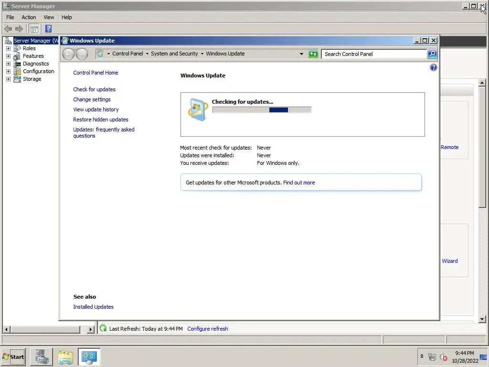The width and height of the screenshot is (489, 367).
Task: Click the Checking for updates progress bar
Action: tap(262, 110)
